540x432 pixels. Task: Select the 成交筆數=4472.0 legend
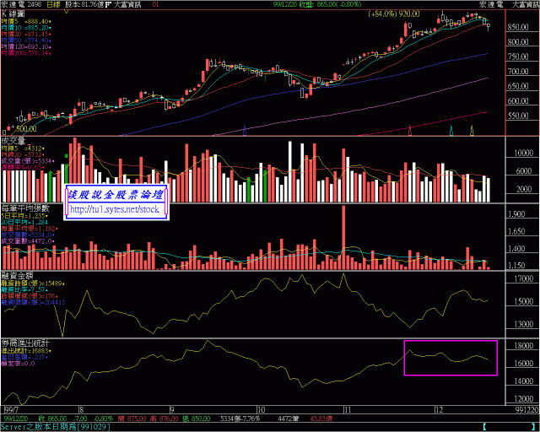[28, 241]
